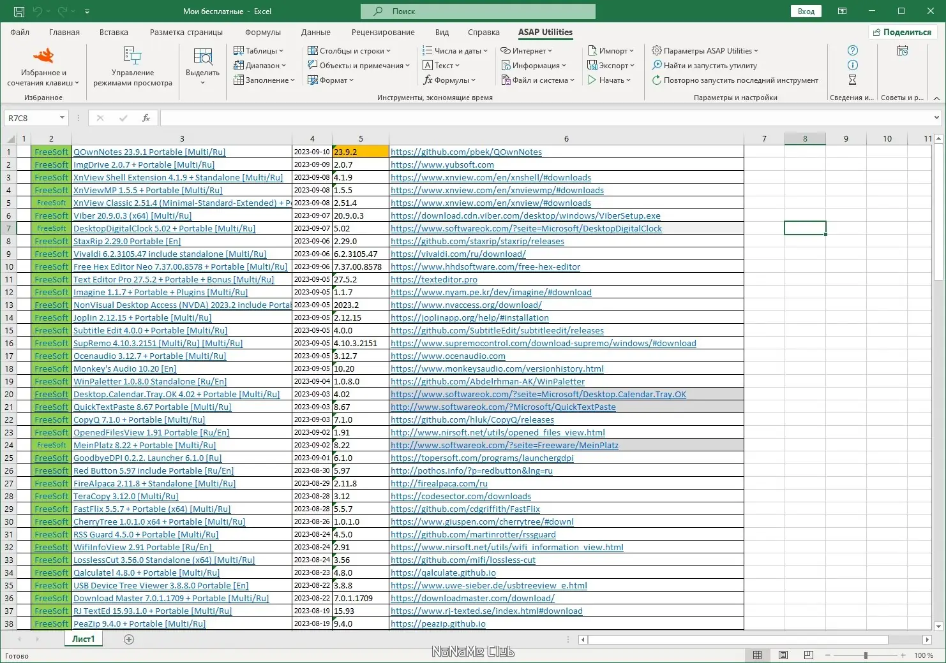Open Управление режимами просмотра

(133, 67)
